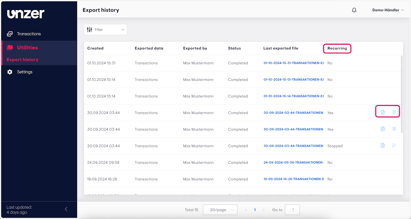This screenshot has height=219, width=411.
Task: Resume the stopped recurring export
Action: pos(394,145)
